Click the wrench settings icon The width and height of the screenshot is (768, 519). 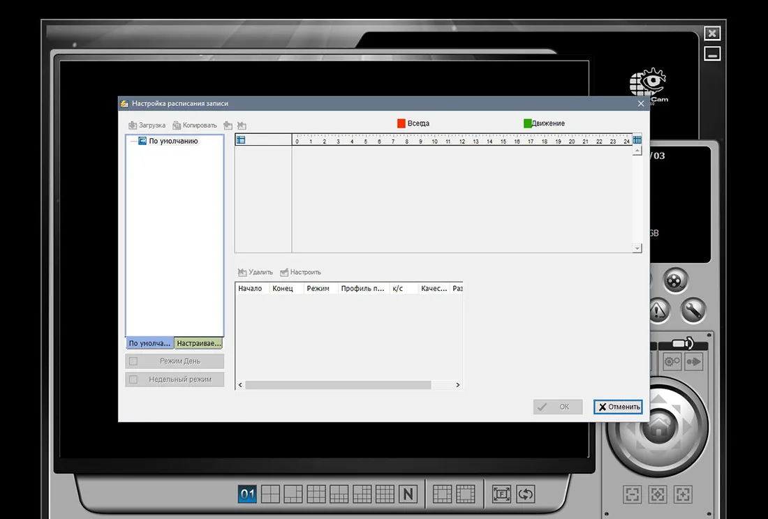[693, 310]
